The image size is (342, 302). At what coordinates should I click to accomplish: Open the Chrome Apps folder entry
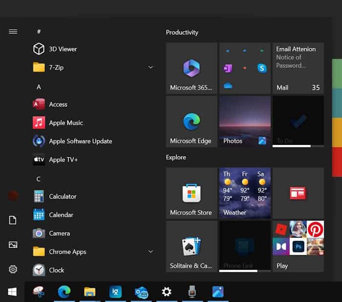point(94,252)
